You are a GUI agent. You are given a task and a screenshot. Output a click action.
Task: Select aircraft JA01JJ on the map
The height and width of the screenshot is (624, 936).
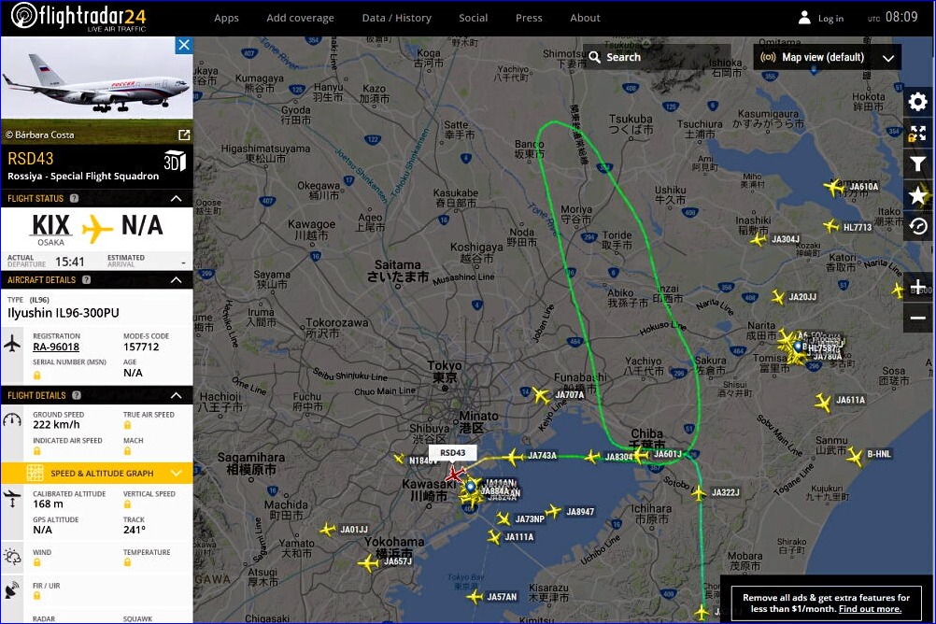(327, 529)
